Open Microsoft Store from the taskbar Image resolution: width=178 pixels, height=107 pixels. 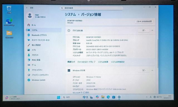[x=114, y=97]
